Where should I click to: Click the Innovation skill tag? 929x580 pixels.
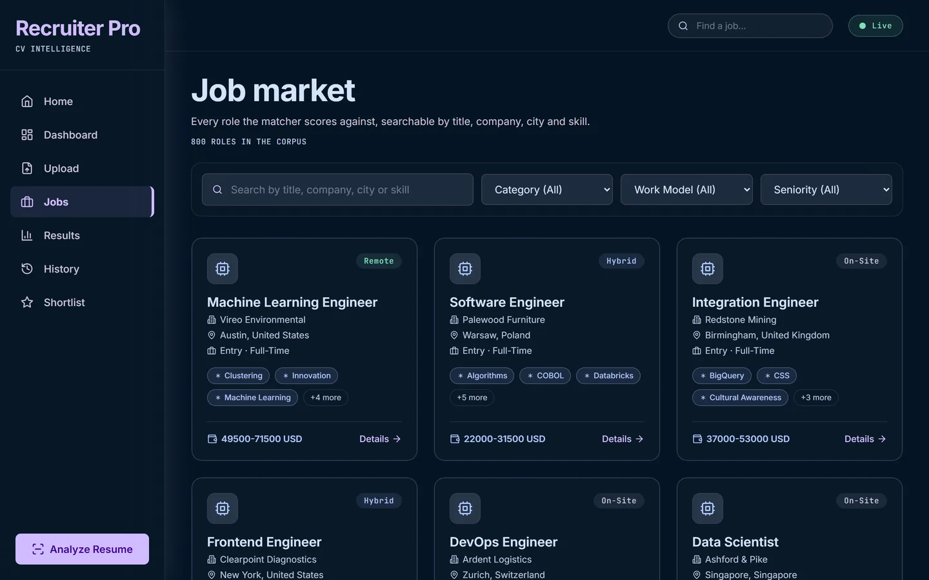tap(306, 376)
